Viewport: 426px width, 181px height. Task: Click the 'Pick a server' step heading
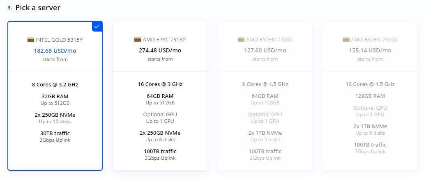click(x=38, y=8)
